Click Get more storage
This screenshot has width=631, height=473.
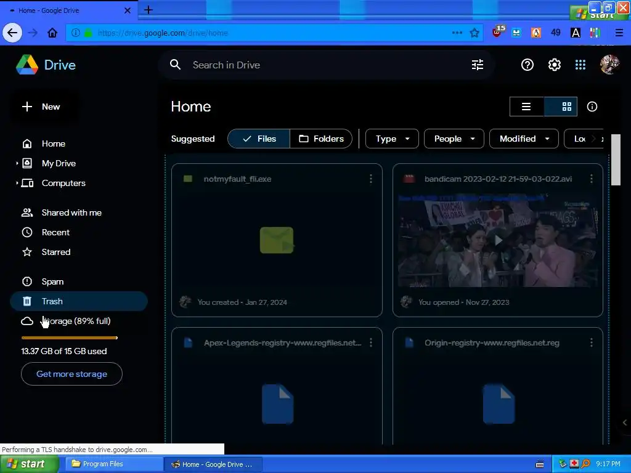pos(71,374)
